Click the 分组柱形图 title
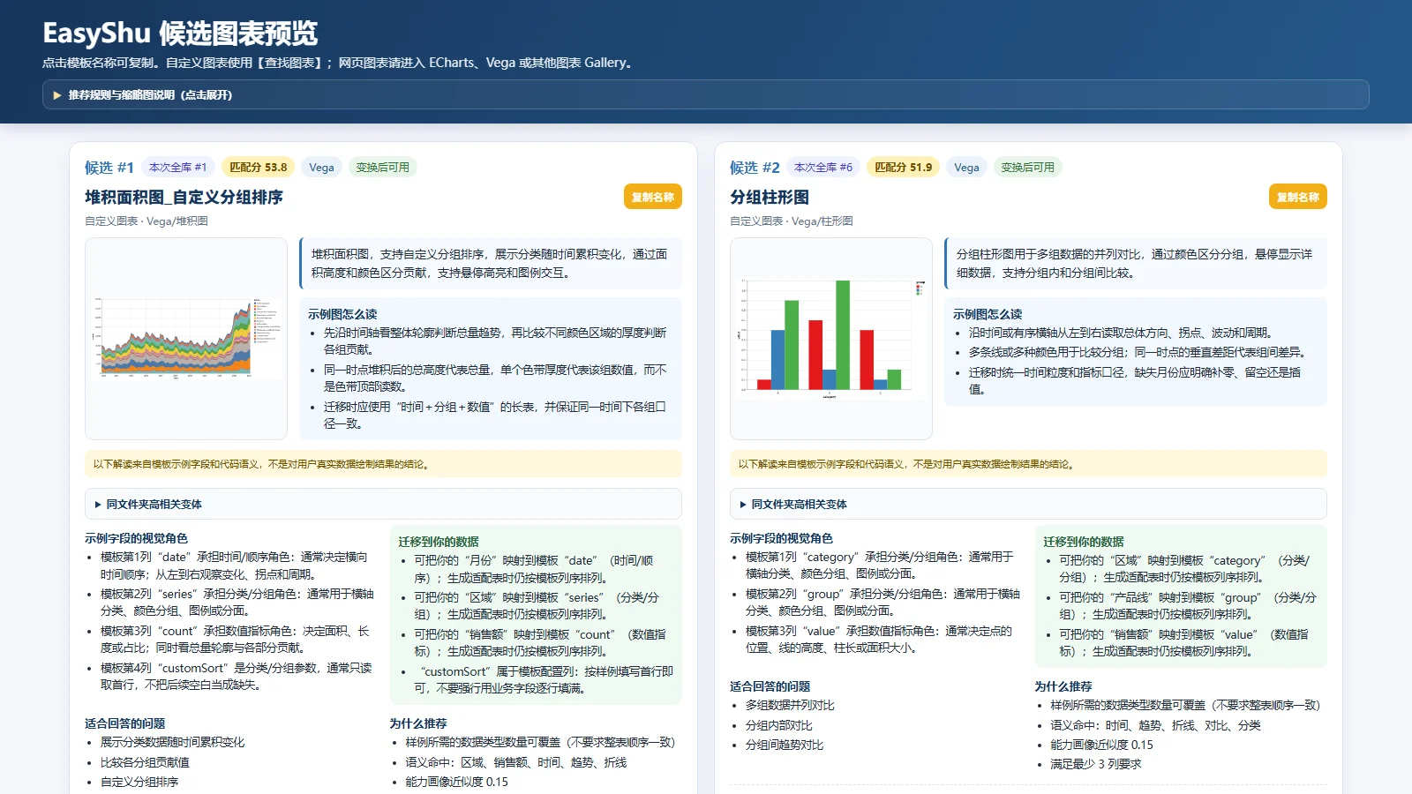 point(770,197)
